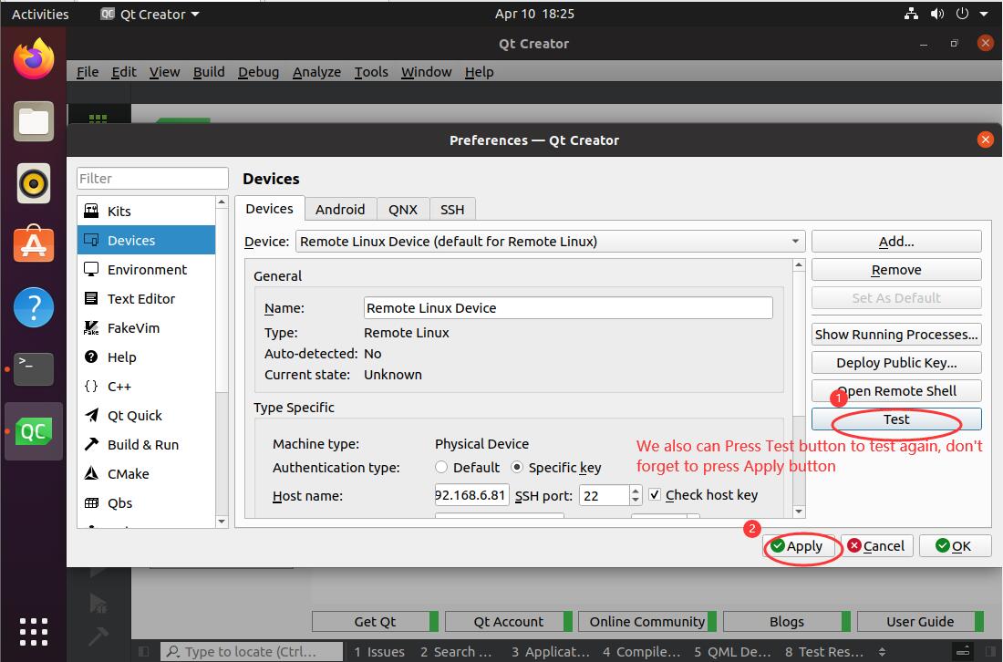Click the Apply button
The height and width of the screenshot is (662, 1003).
click(798, 545)
